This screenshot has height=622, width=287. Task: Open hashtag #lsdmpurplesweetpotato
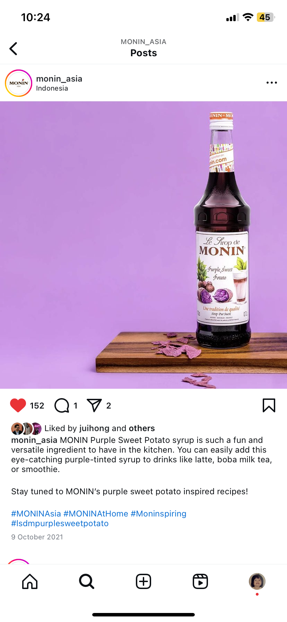pyautogui.click(x=60, y=523)
